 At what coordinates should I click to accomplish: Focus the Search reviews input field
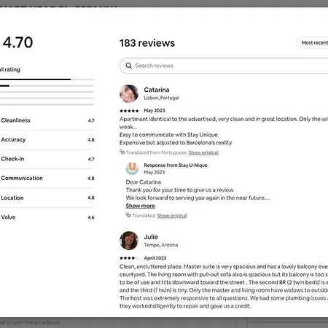click(224, 66)
